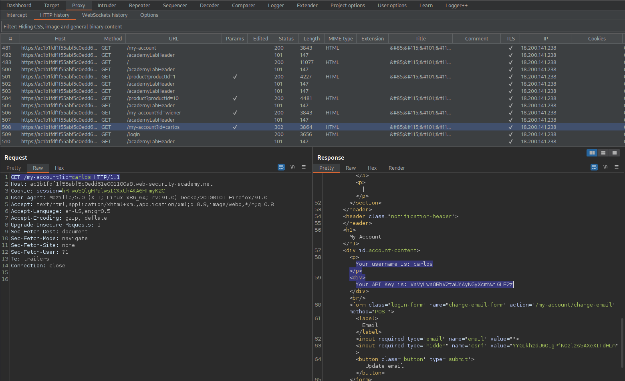Sort history by the Method column
The width and height of the screenshot is (625, 381).
[113, 38]
